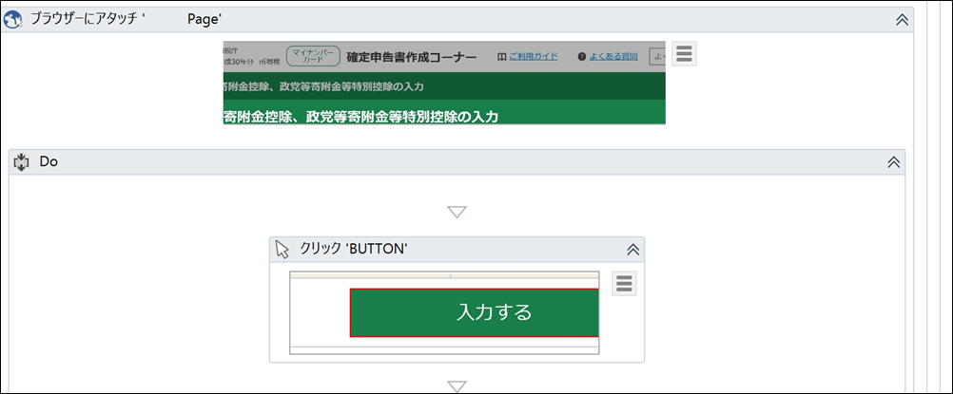Image resolution: width=953 pixels, height=394 pixels.
Task: Click the ご利用ガイド link in screenshot
Action: click(x=533, y=56)
